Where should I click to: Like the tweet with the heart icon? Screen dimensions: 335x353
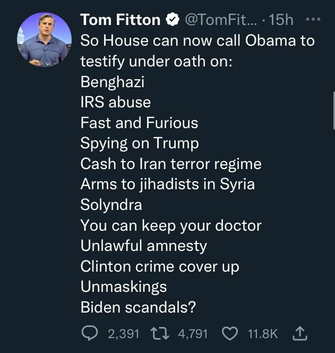tap(230, 333)
